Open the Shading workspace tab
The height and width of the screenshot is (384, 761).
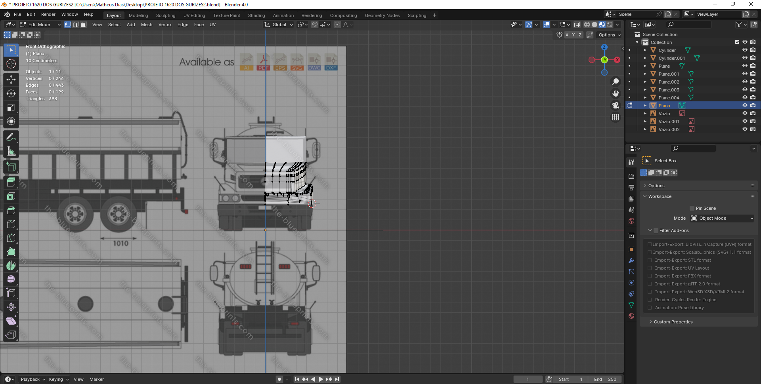point(256,15)
